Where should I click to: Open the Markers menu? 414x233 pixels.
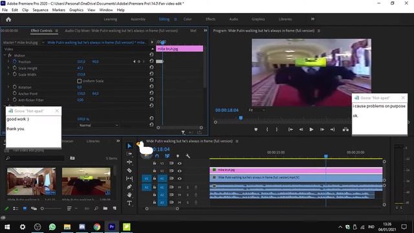[59, 10]
